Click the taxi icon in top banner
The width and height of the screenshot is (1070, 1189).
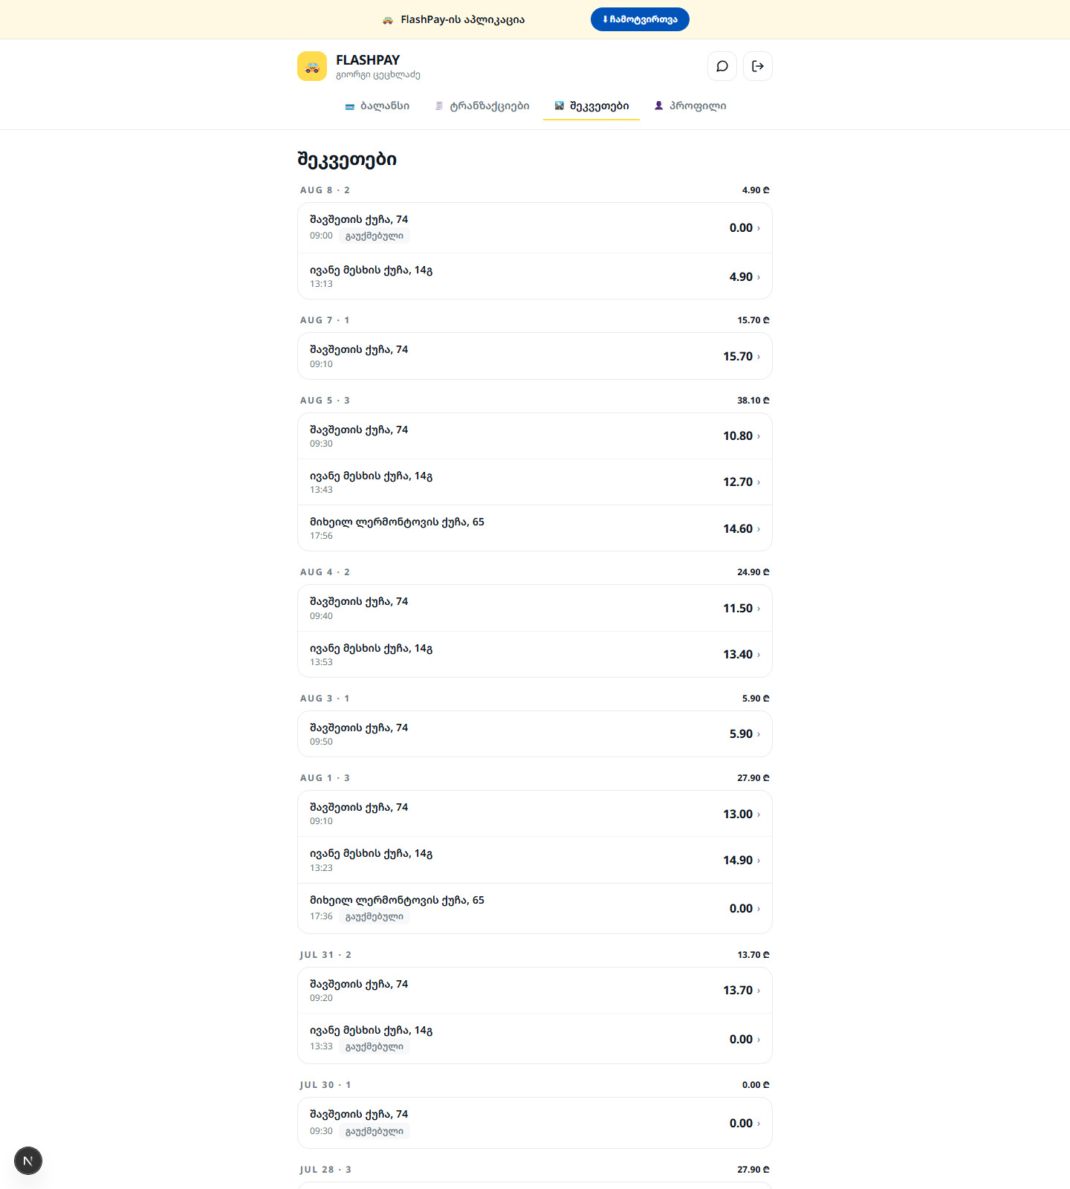[x=387, y=20]
